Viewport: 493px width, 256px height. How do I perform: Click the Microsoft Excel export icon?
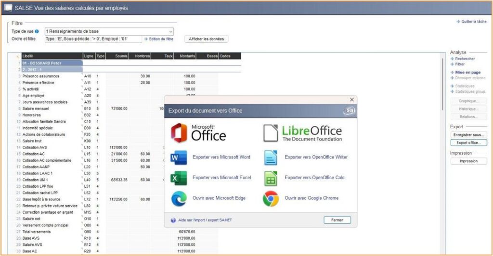click(179, 178)
